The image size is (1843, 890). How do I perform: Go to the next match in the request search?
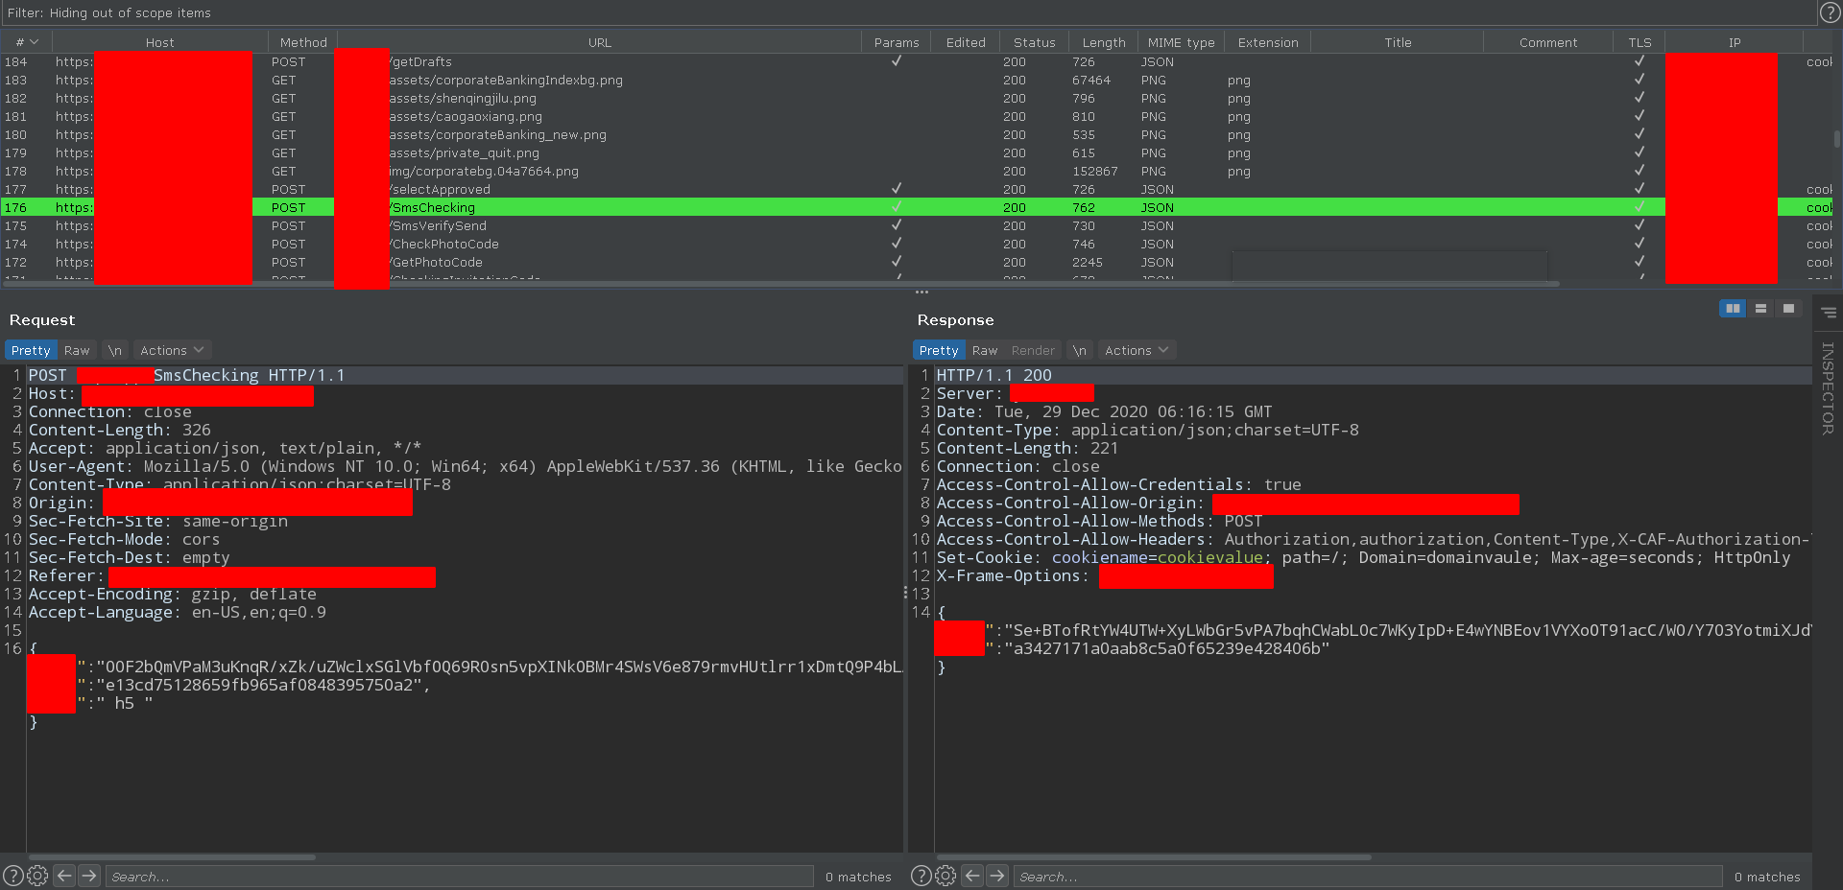(89, 876)
